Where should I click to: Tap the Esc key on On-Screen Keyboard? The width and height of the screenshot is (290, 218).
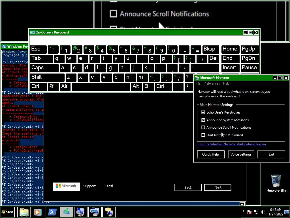point(38,49)
